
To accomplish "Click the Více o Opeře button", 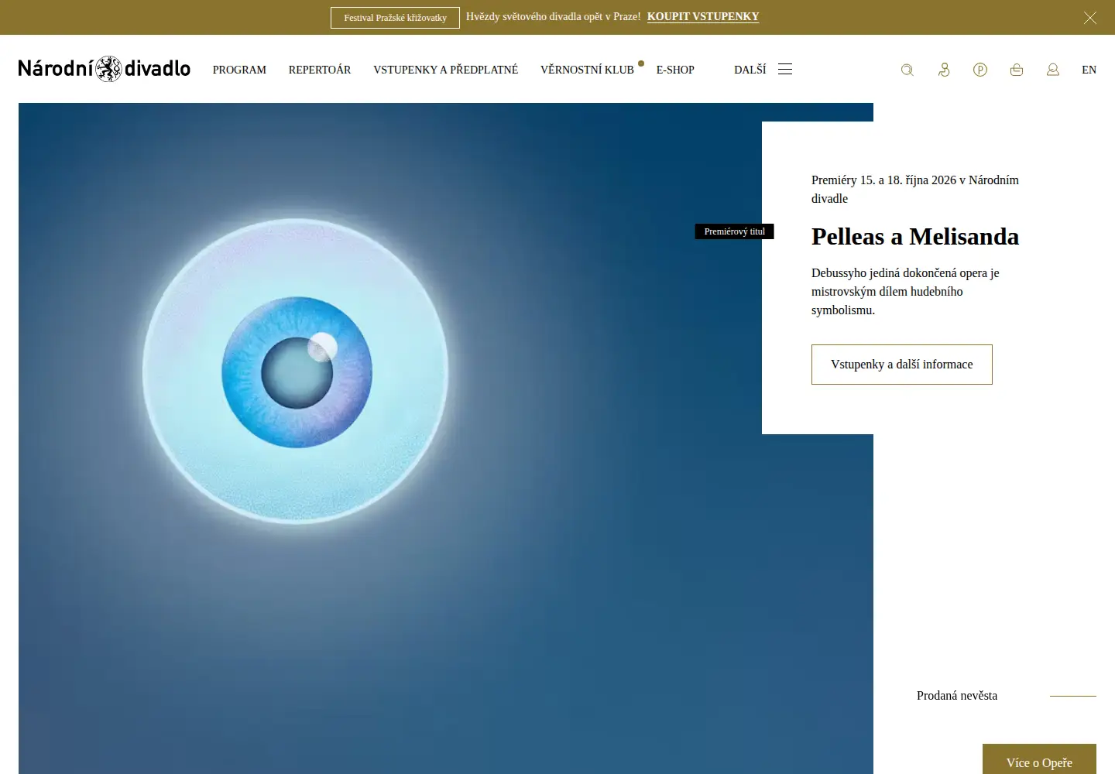I will tap(1039, 759).
